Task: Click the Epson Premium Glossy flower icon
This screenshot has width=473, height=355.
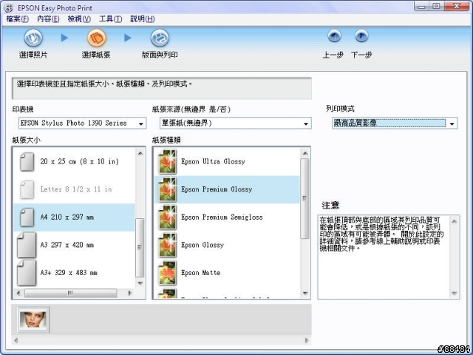Action: pyautogui.click(x=168, y=189)
